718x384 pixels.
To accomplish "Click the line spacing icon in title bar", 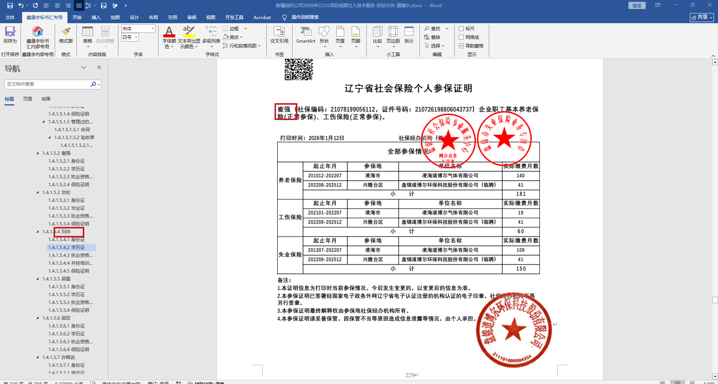I will pos(88,6).
